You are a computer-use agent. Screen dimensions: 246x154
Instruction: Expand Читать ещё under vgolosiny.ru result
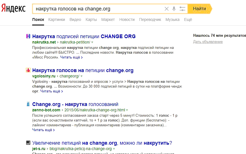tap(51, 91)
